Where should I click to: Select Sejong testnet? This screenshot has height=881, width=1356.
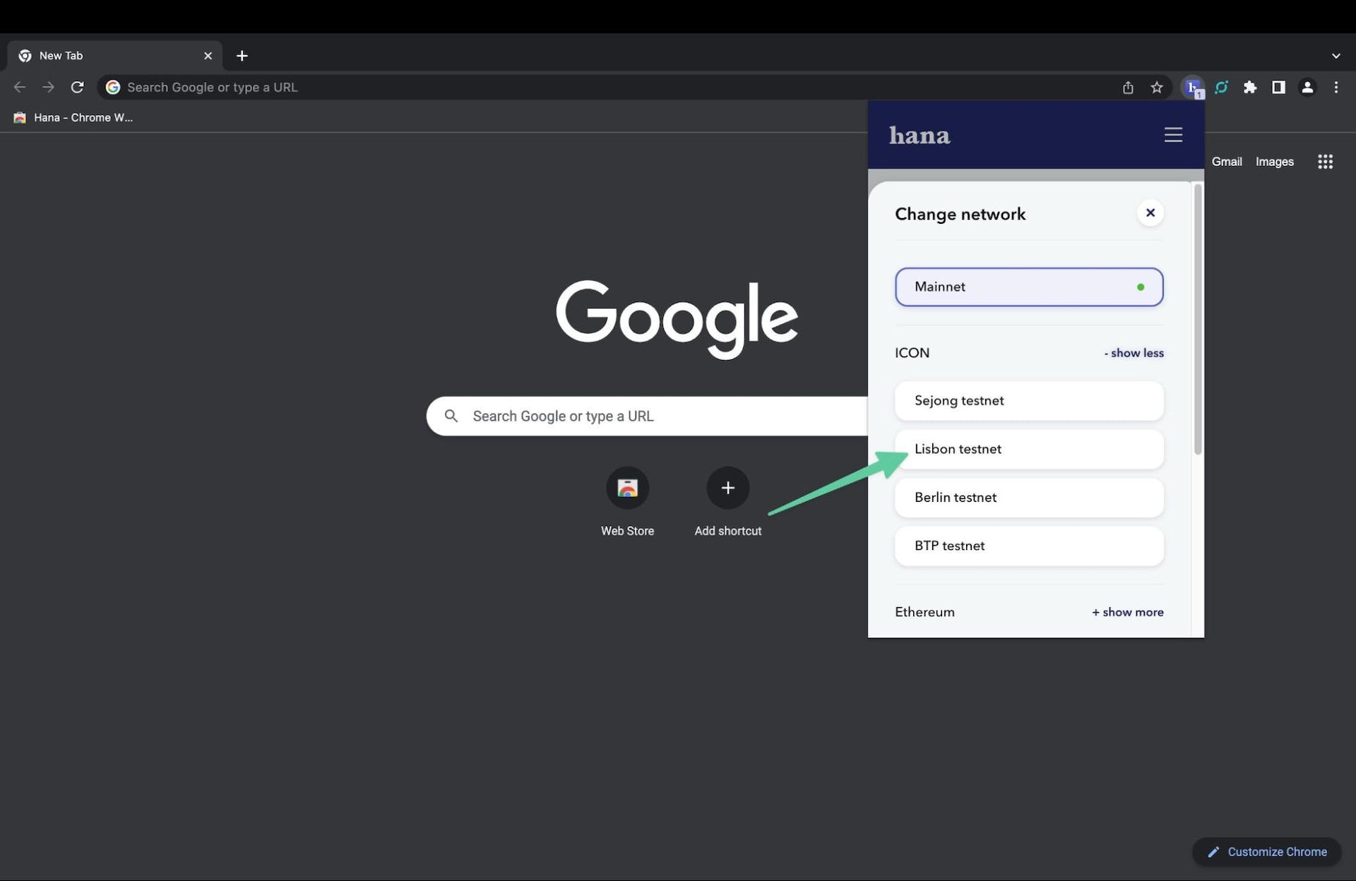(x=1029, y=401)
